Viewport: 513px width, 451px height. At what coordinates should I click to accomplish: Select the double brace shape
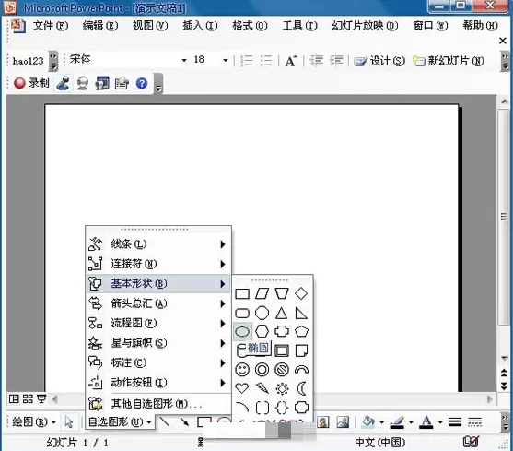(x=282, y=408)
